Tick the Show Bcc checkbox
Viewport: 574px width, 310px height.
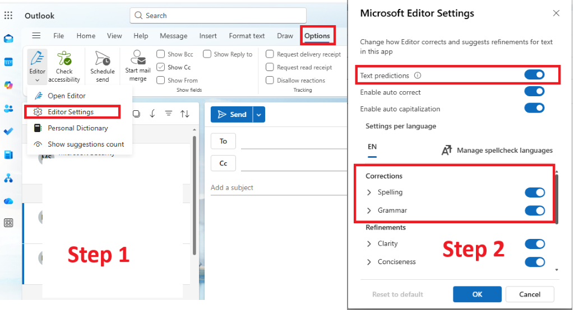(160, 54)
